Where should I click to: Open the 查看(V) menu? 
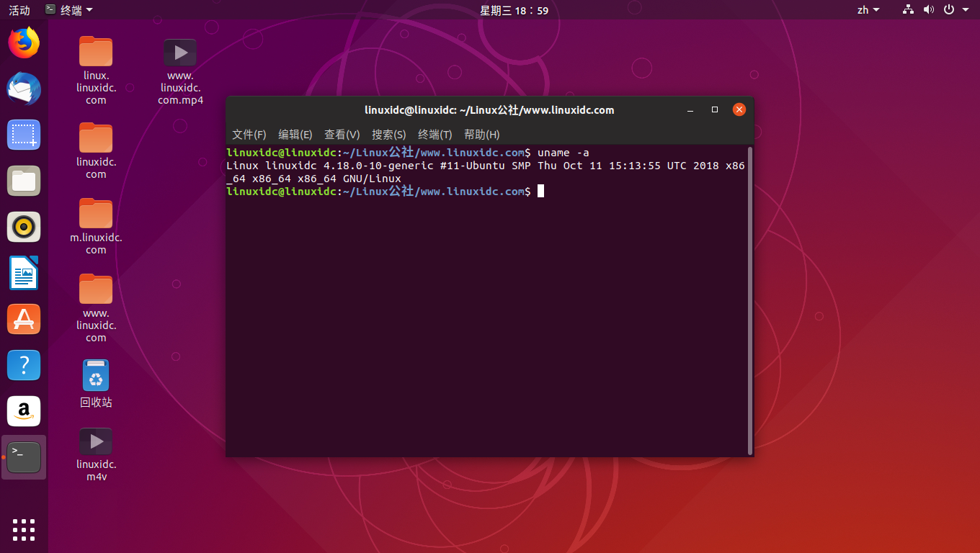(342, 135)
